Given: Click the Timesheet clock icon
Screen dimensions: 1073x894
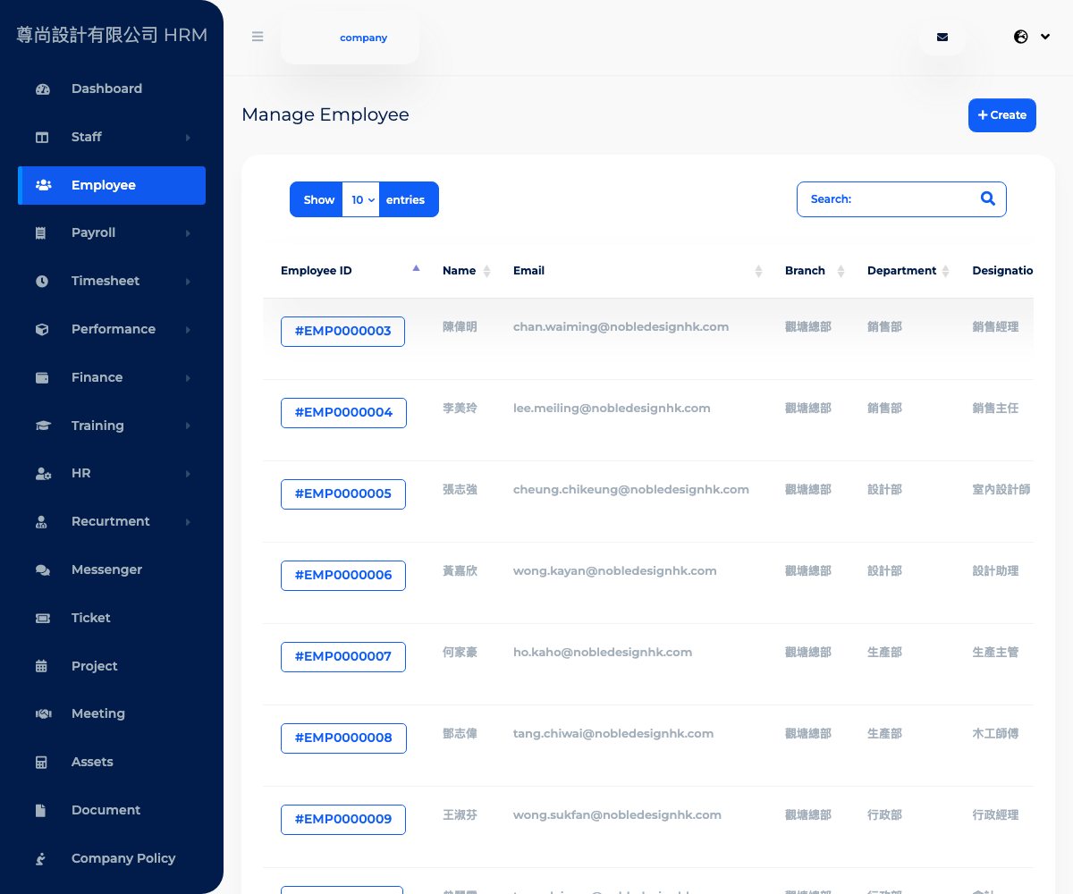Looking at the screenshot, I should [x=42, y=282].
